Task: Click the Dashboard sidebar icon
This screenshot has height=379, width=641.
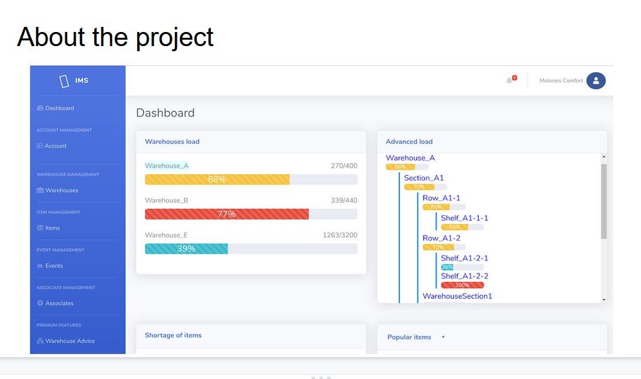Action: [40, 108]
